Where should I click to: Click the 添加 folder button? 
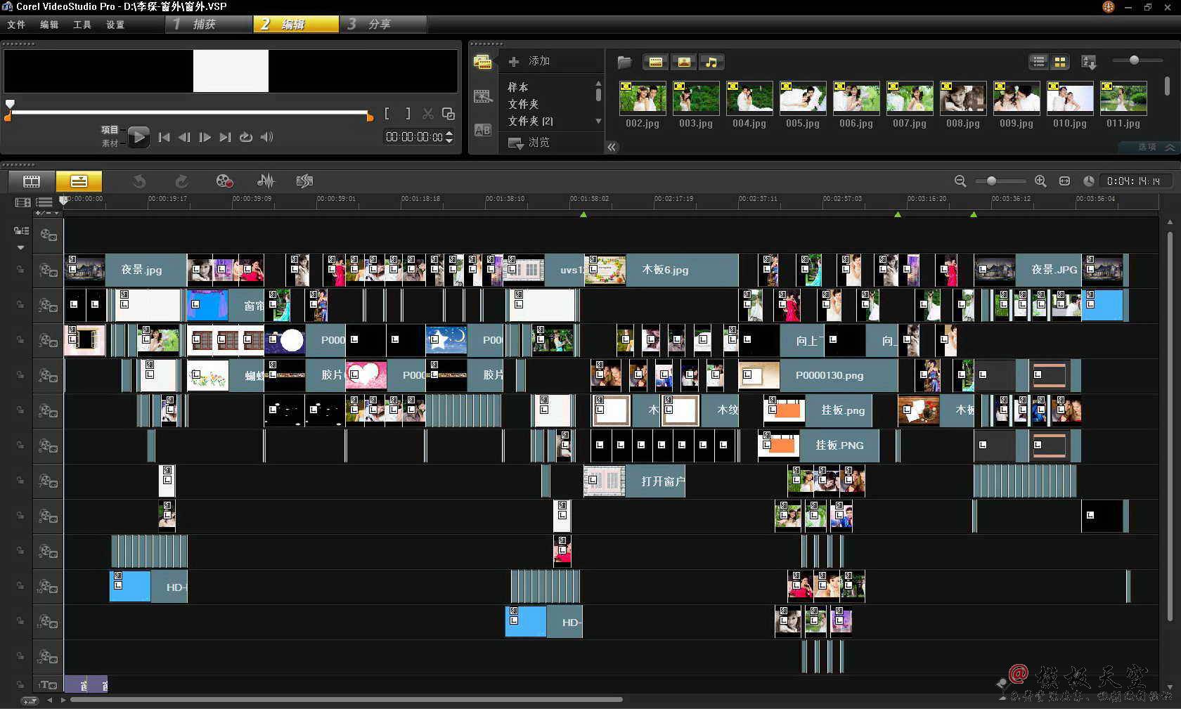point(529,61)
